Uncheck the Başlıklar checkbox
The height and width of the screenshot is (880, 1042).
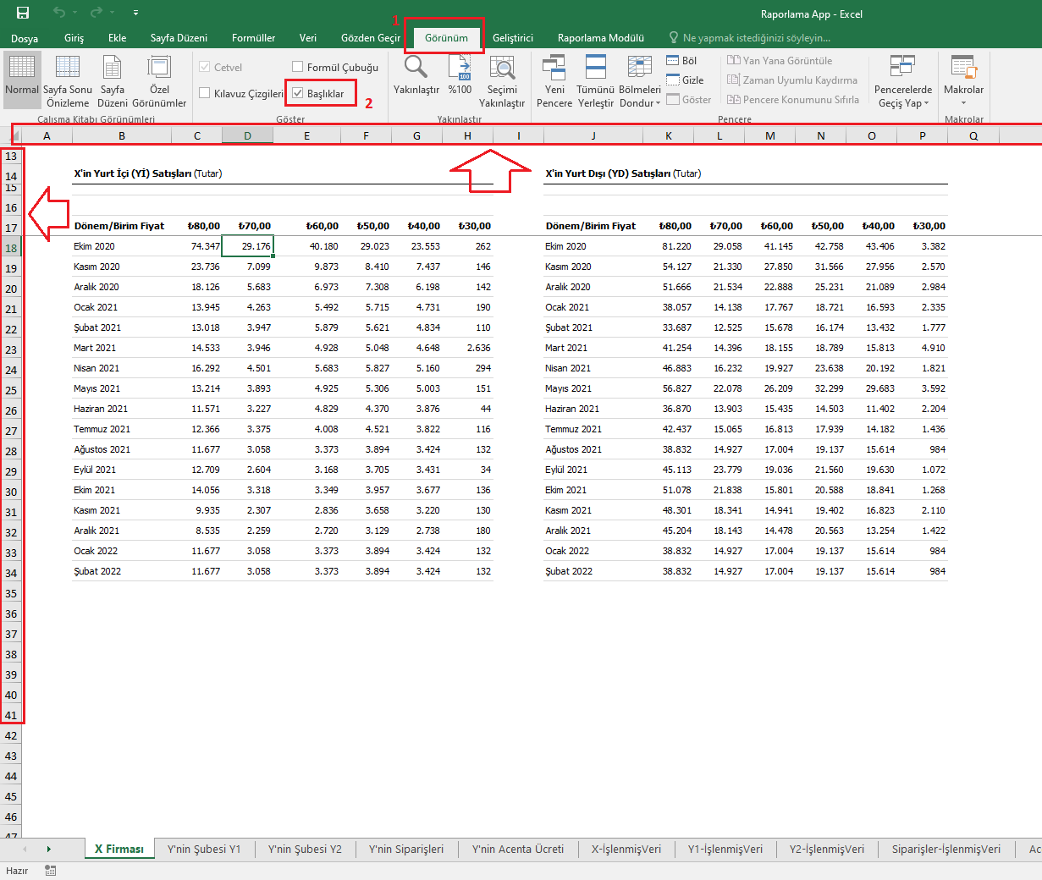(298, 93)
